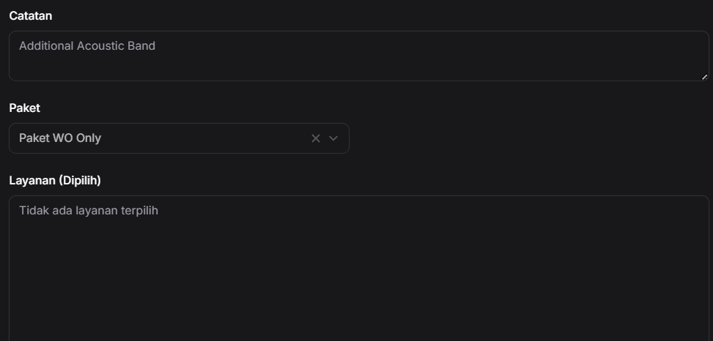The height and width of the screenshot is (341, 713).
Task: Remove selected package with X icon
Action: click(x=316, y=138)
